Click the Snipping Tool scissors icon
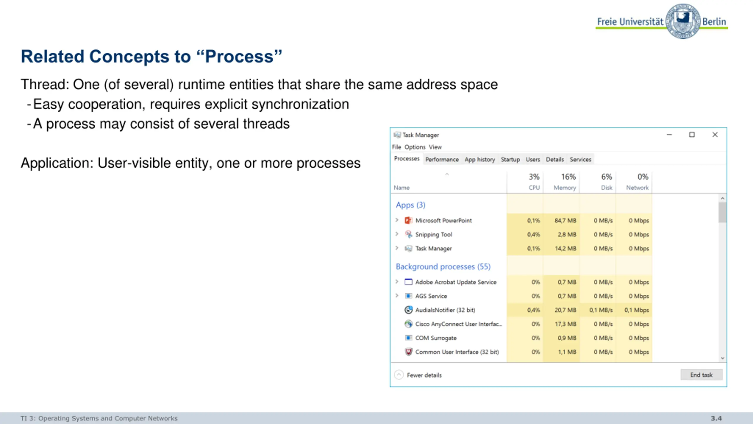Viewport: 753px width, 424px height. pos(408,234)
